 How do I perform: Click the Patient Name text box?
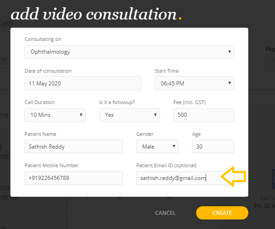pyautogui.click(x=73, y=146)
